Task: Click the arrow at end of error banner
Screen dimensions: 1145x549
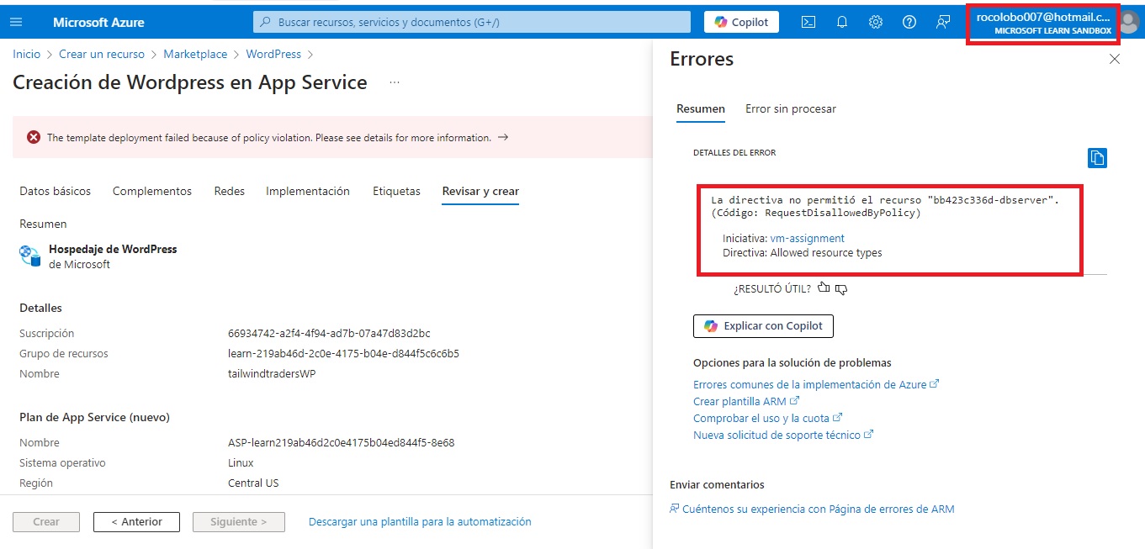Action: tap(503, 137)
